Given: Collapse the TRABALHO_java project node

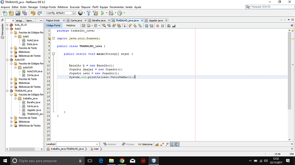Looking at the screenshot, I should tap(7, 91).
